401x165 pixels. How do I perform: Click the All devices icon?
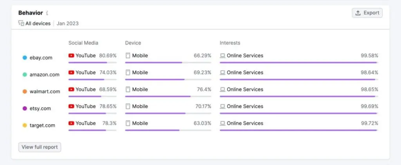(x=21, y=23)
